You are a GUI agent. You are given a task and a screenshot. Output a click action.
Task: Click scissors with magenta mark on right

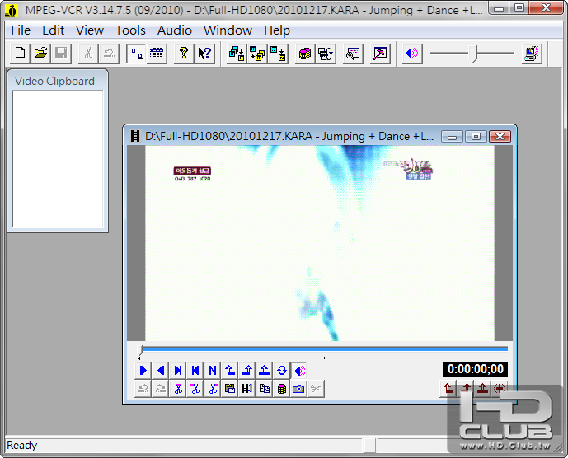213,389
